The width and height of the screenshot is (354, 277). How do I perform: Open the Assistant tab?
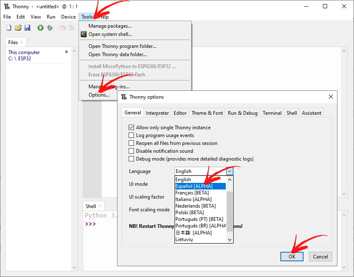(x=311, y=113)
